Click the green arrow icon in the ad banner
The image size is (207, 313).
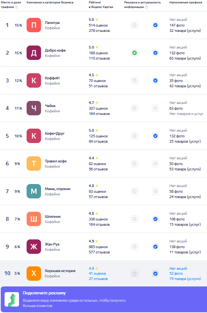12,299
